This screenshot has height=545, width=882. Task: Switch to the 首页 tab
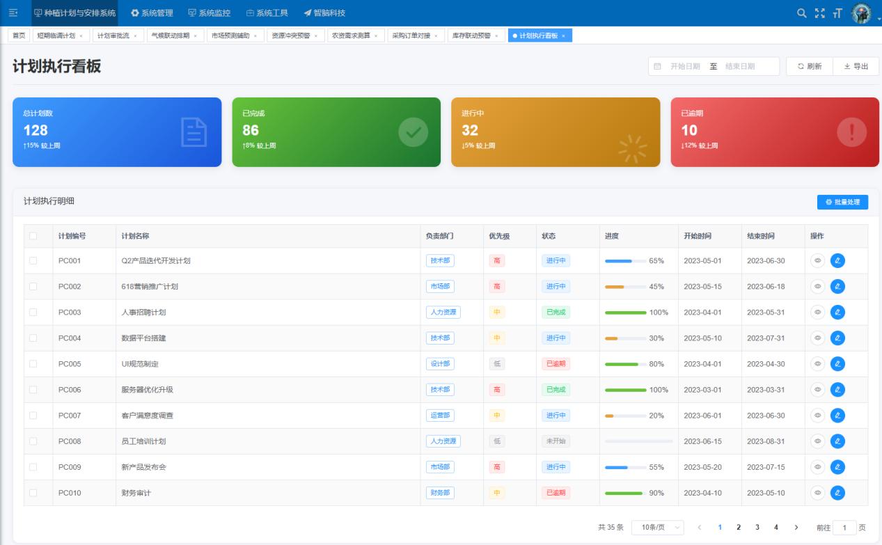19,36
